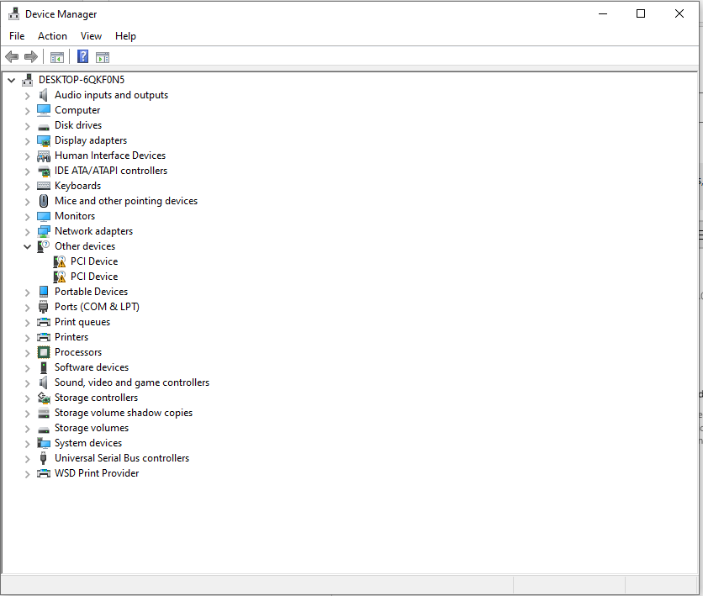Expand the Universal Serial Bus controllers category
703x596 pixels.
tap(27, 458)
